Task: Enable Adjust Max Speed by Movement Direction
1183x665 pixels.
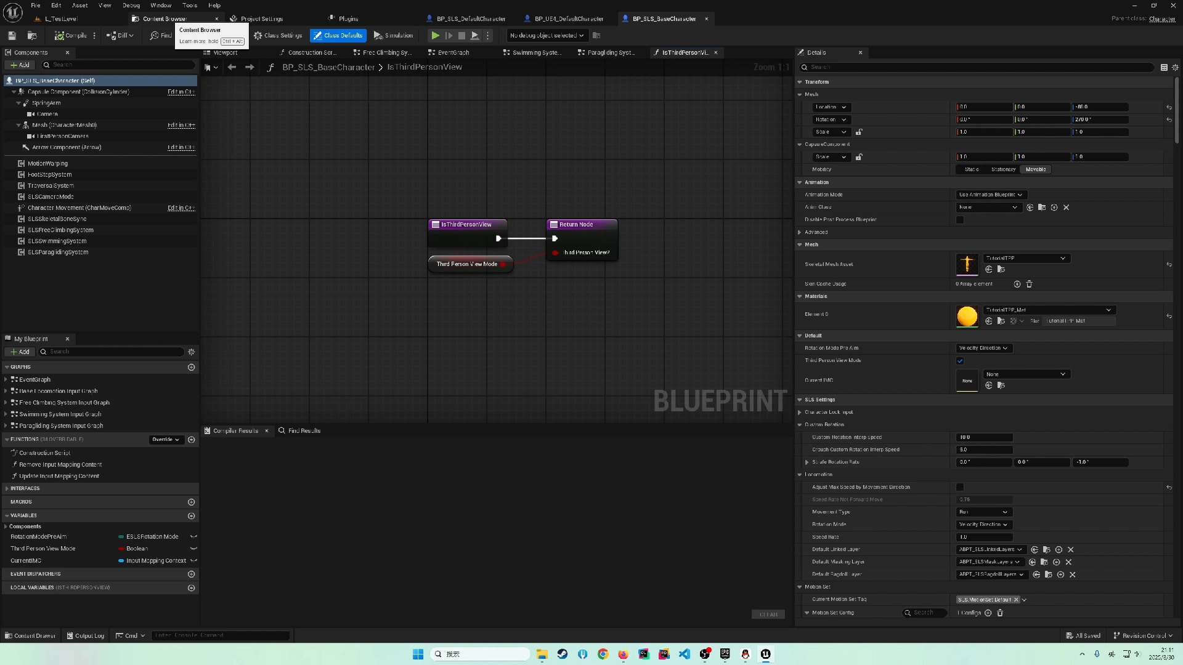Action: 960,488
